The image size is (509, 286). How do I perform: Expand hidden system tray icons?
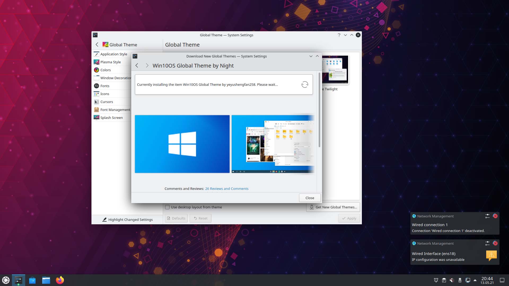[x=475, y=280]
